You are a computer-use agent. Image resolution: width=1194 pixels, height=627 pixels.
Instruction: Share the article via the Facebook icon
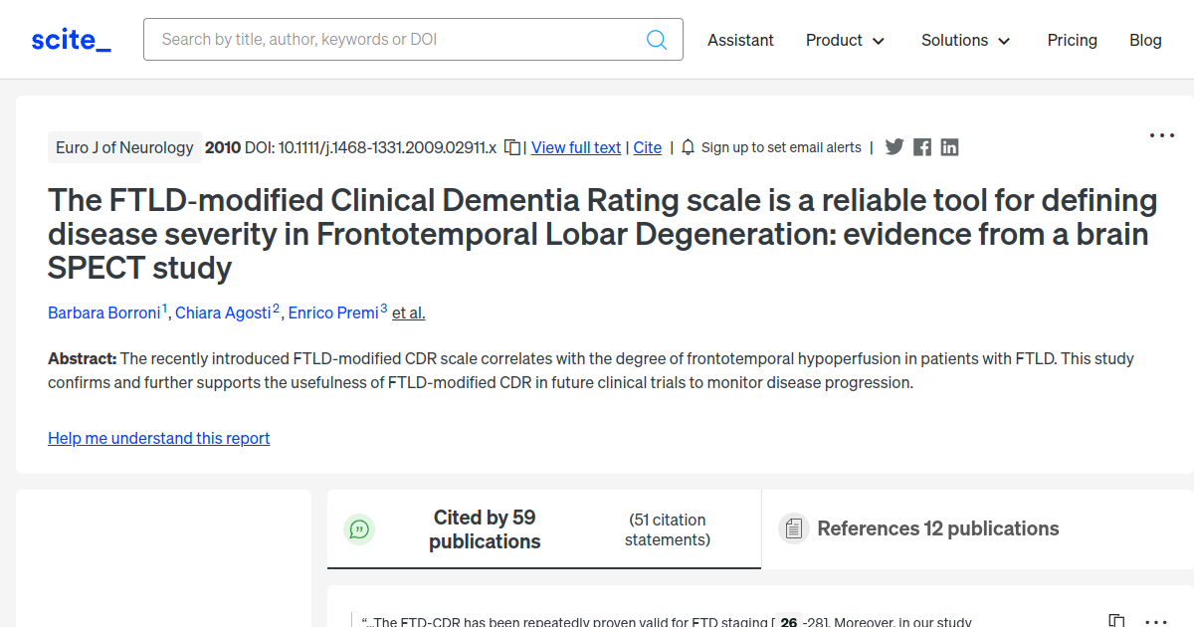921,146
